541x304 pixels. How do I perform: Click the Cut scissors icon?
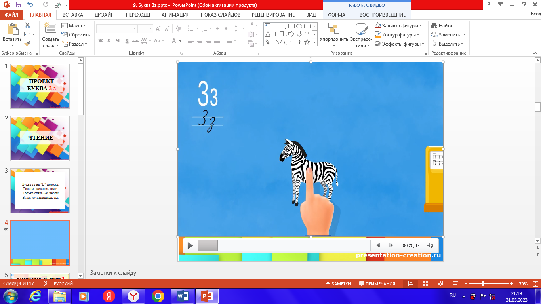point(27,25)
